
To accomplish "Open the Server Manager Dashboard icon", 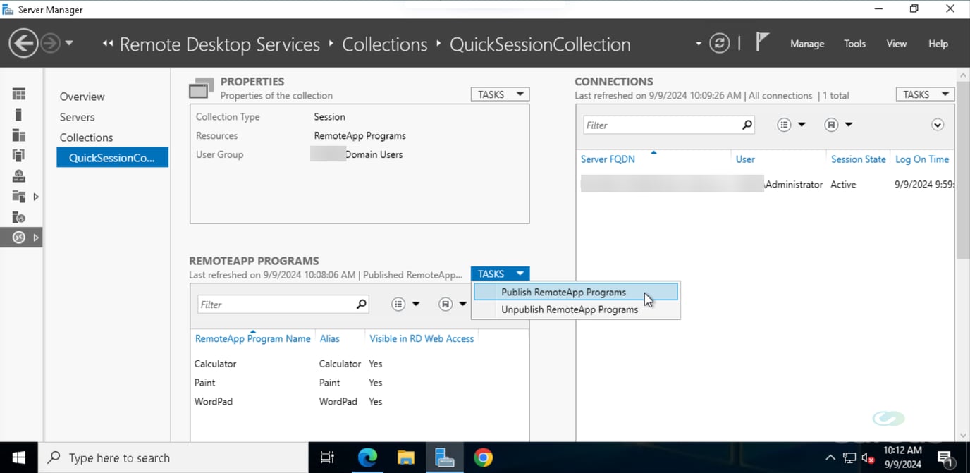I will tap(19, 93).
